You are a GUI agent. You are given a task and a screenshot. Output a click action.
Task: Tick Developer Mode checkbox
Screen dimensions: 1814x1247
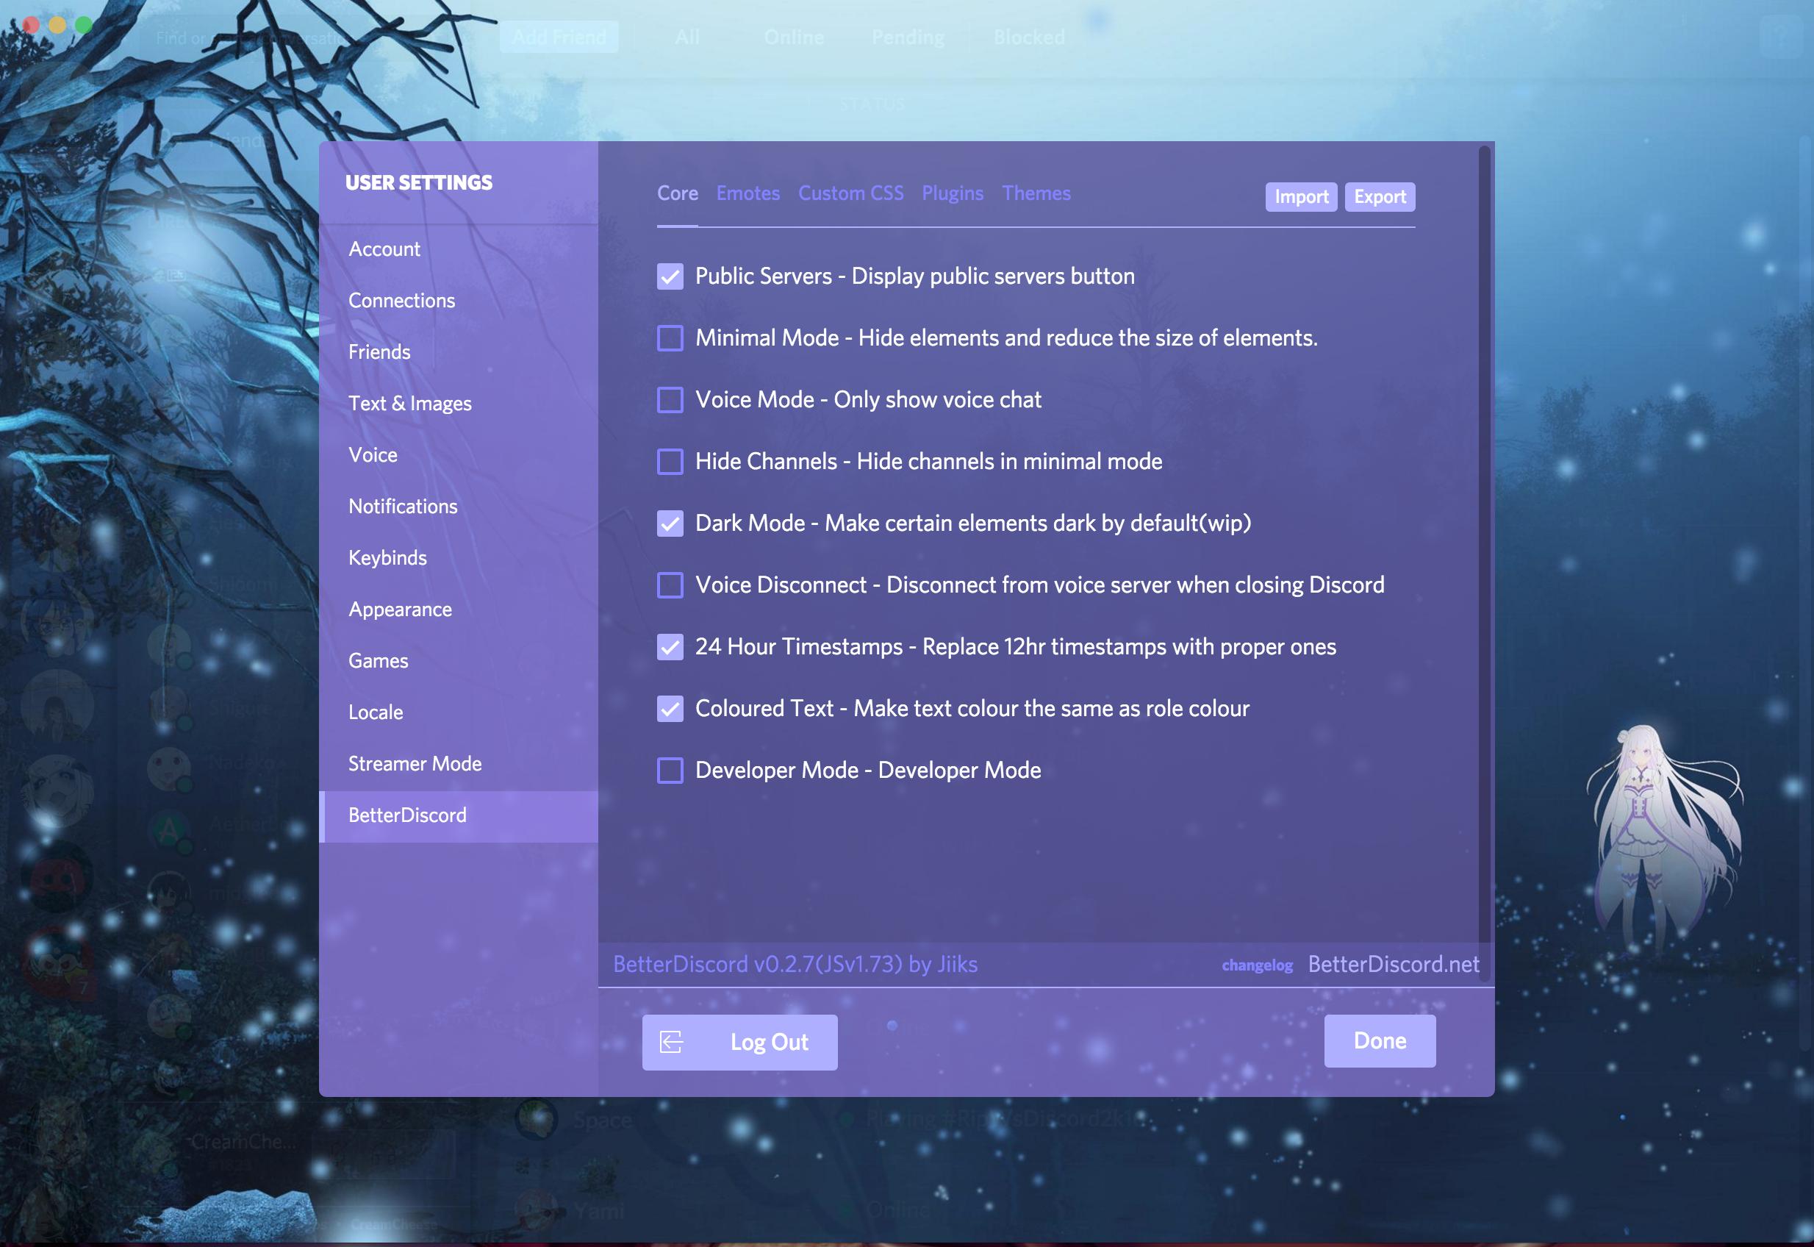pyautogui.click(x=670, y=771)
